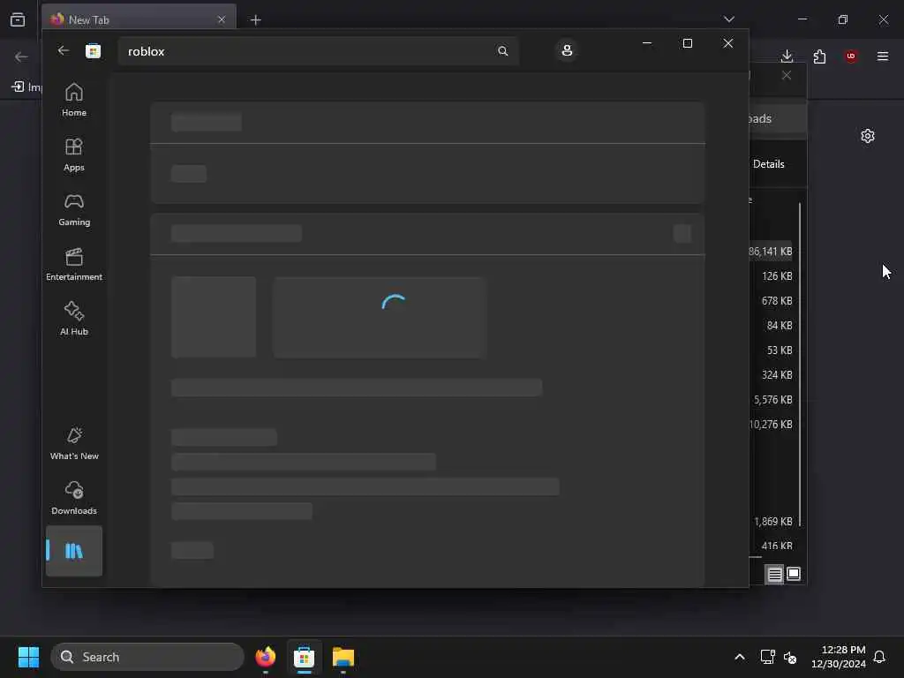Screen dimensions: 904x678
Task: Select the 86,141 KB file row
Action: (x=771, y=252)
